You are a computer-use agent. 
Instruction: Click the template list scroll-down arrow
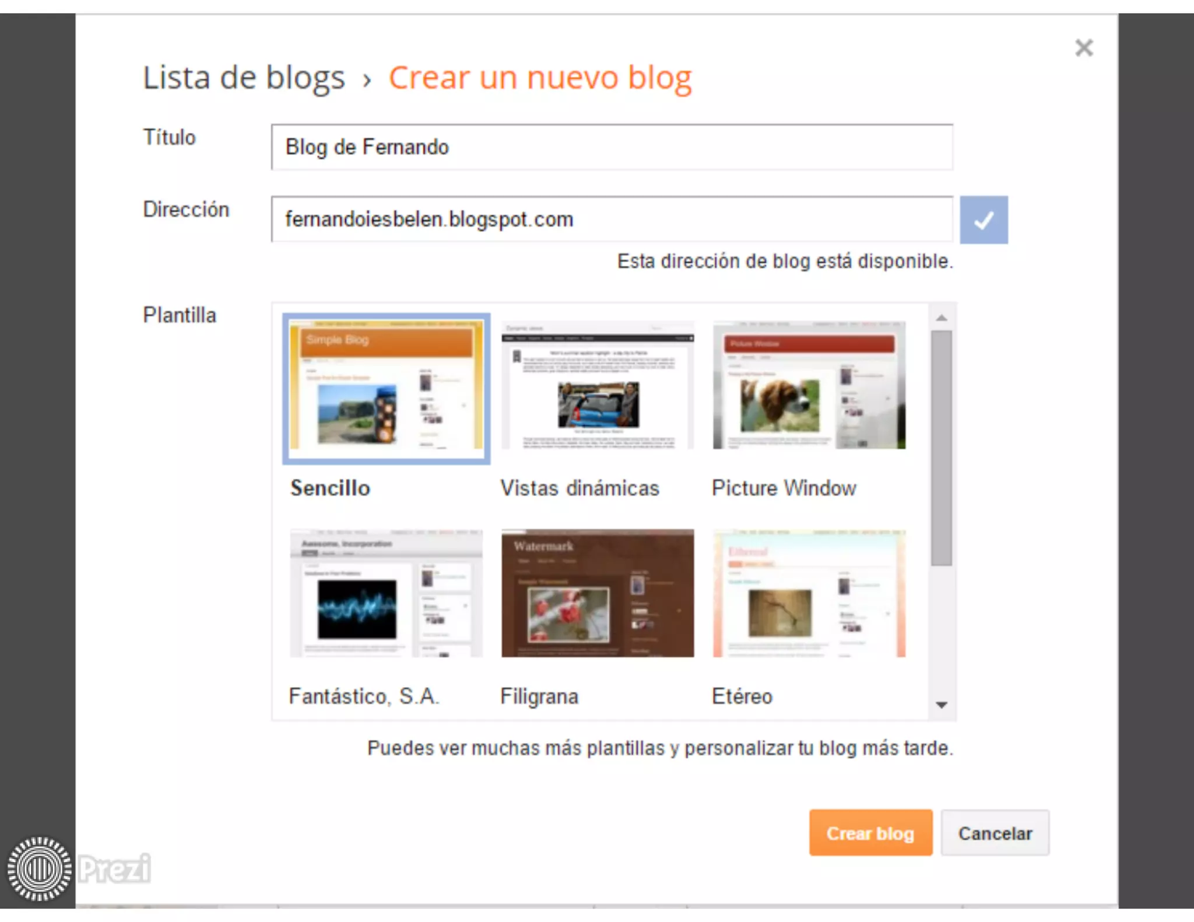(941, 705)
